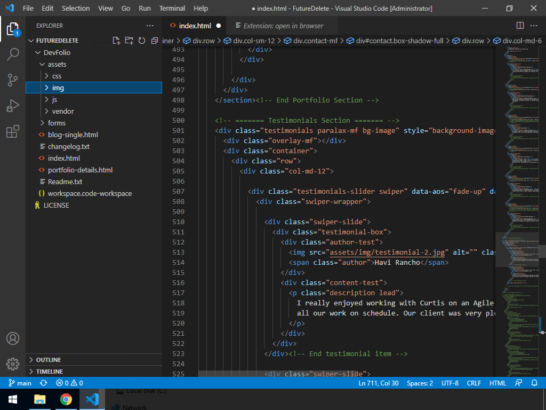546x410 pixels.
Task: Open portfolio-details.html from the file tree
Action: click(x=80, y=170)
